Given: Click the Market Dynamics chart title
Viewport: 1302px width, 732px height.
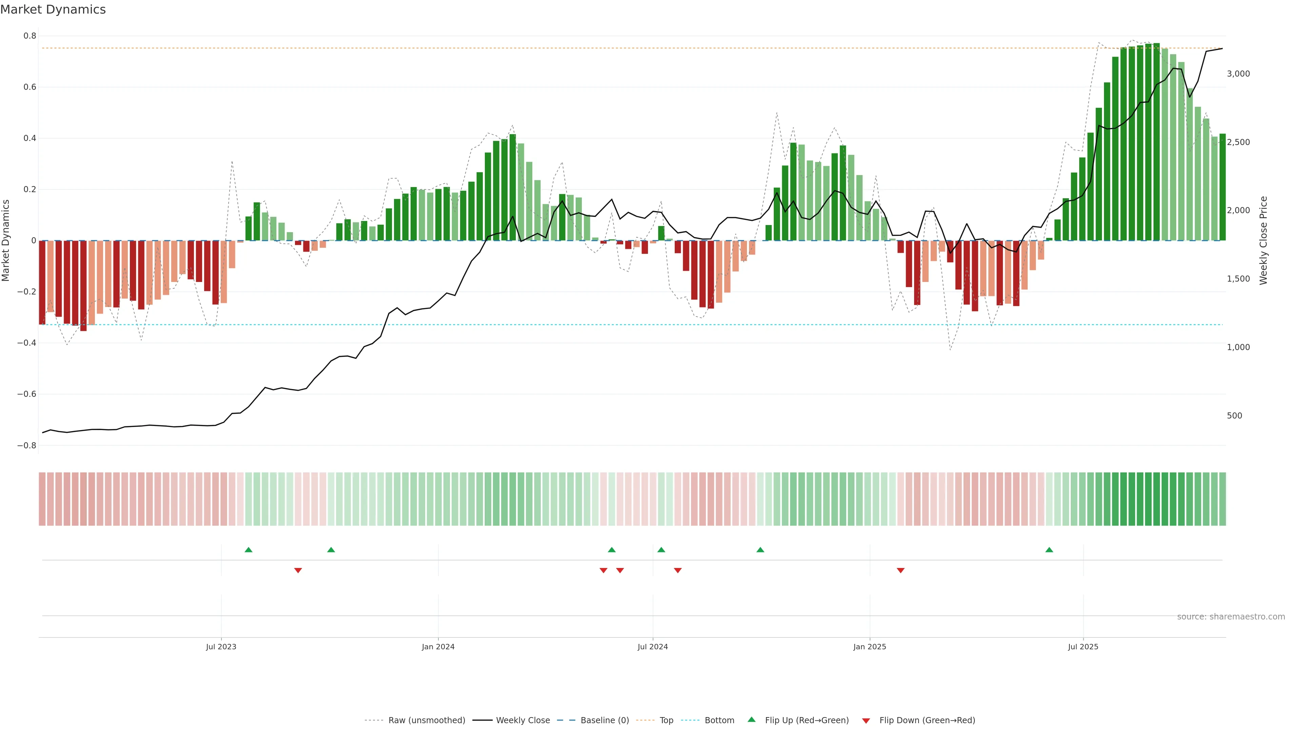Looking at the screenshot, I should tap(53, 9).
